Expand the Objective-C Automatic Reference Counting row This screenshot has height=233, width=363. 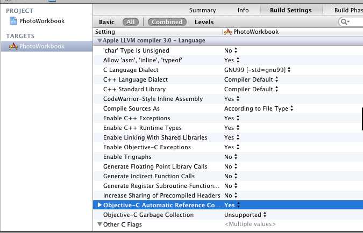[x=99, y=205]
